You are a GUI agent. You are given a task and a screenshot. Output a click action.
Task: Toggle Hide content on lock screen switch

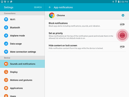pyautogui.click(x=122, y=47)
